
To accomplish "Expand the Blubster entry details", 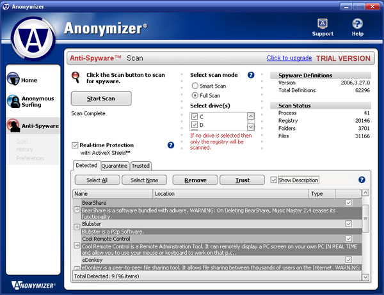I will click(x=77, y=227).
